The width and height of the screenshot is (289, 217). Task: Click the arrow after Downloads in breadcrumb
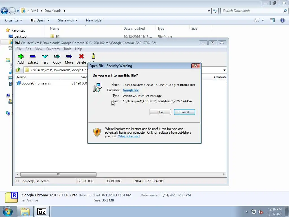point(65,11)
